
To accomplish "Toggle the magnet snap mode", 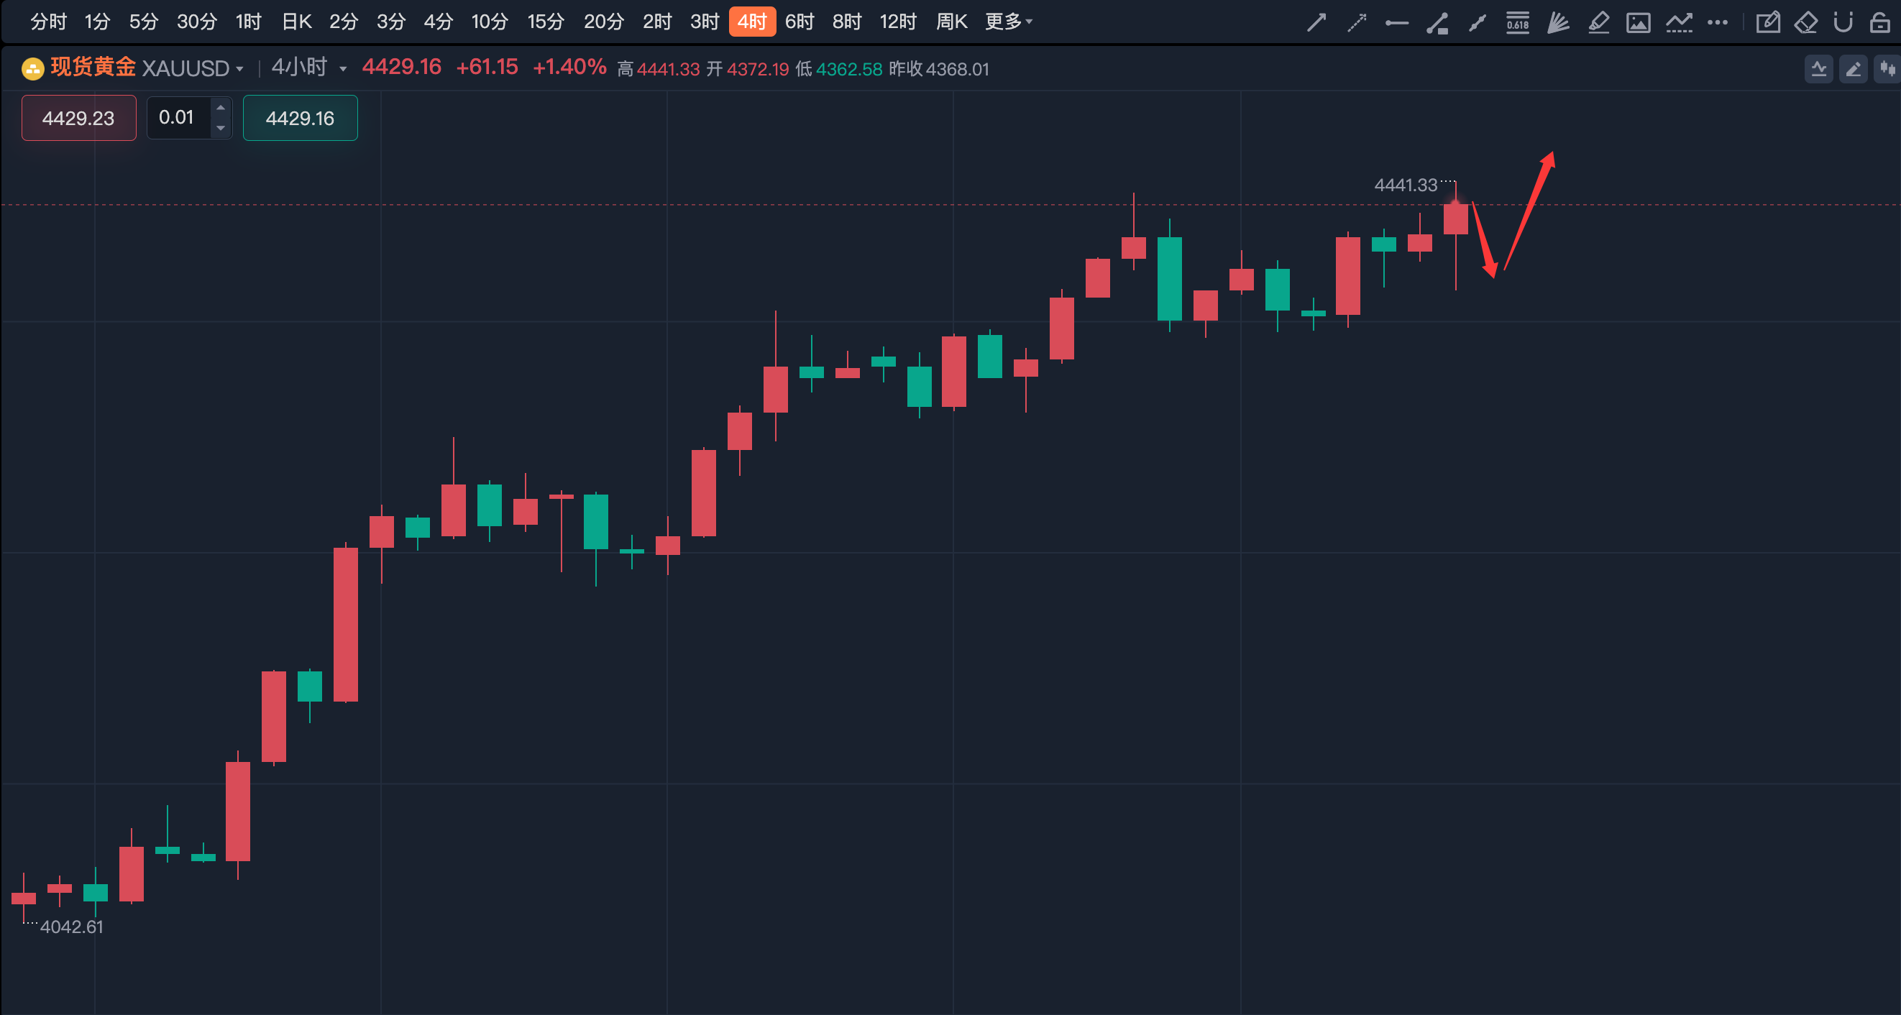I will tap(1843, 23).
